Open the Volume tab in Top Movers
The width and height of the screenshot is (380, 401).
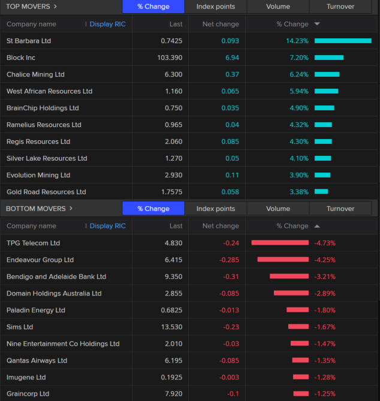(278, 7)
